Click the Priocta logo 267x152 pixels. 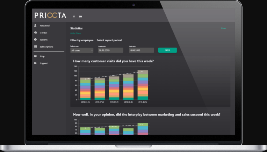[x=50, y=16]
